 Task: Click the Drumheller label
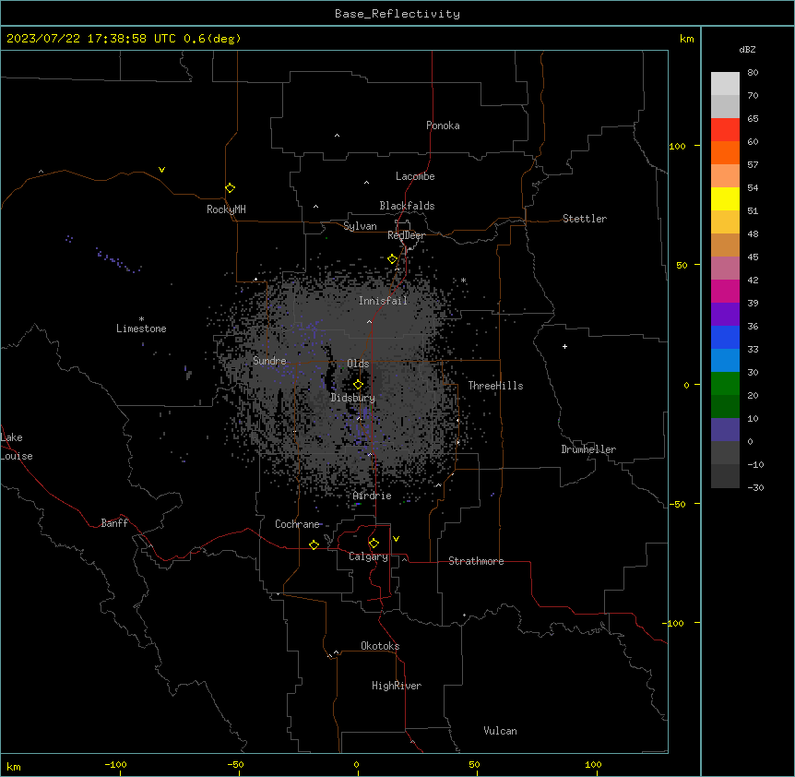(x=588, y=449)
